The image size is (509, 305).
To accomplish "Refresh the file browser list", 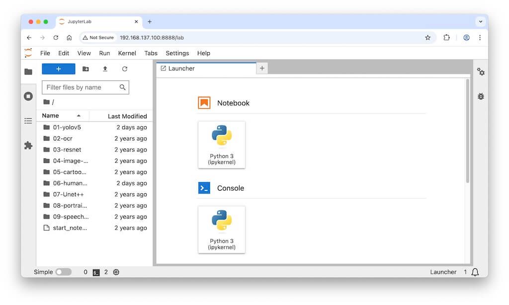I will pyautogui.click(x=125, y=69).
